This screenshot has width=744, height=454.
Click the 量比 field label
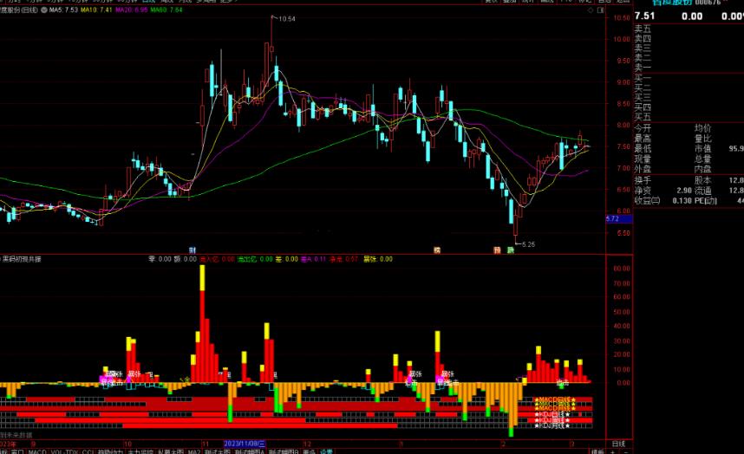(x=702, y=139)
